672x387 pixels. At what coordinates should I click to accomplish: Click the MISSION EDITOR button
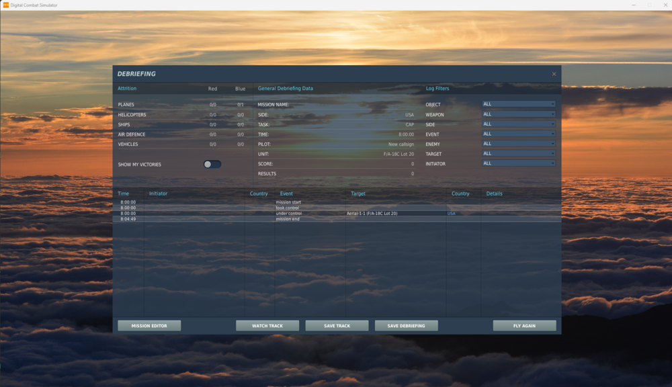pyautogui.click(x=149, y=325)
